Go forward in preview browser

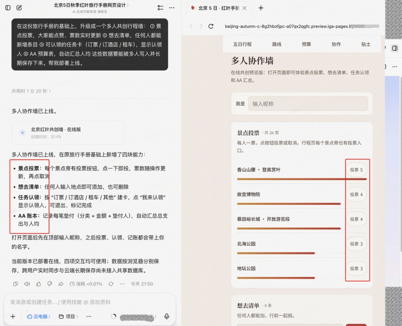click(x=201, y=26)
